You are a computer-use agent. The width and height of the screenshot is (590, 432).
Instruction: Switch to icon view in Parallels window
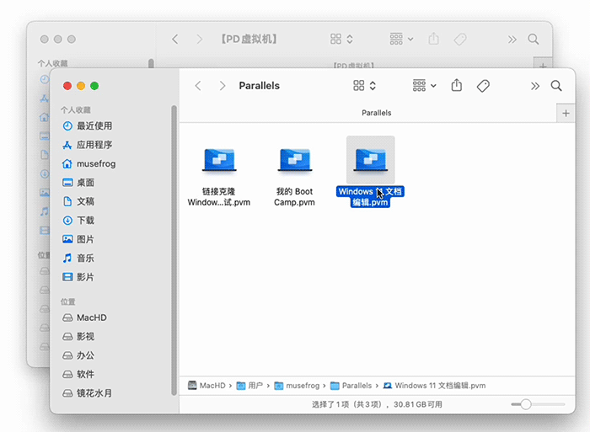[358, 86]
